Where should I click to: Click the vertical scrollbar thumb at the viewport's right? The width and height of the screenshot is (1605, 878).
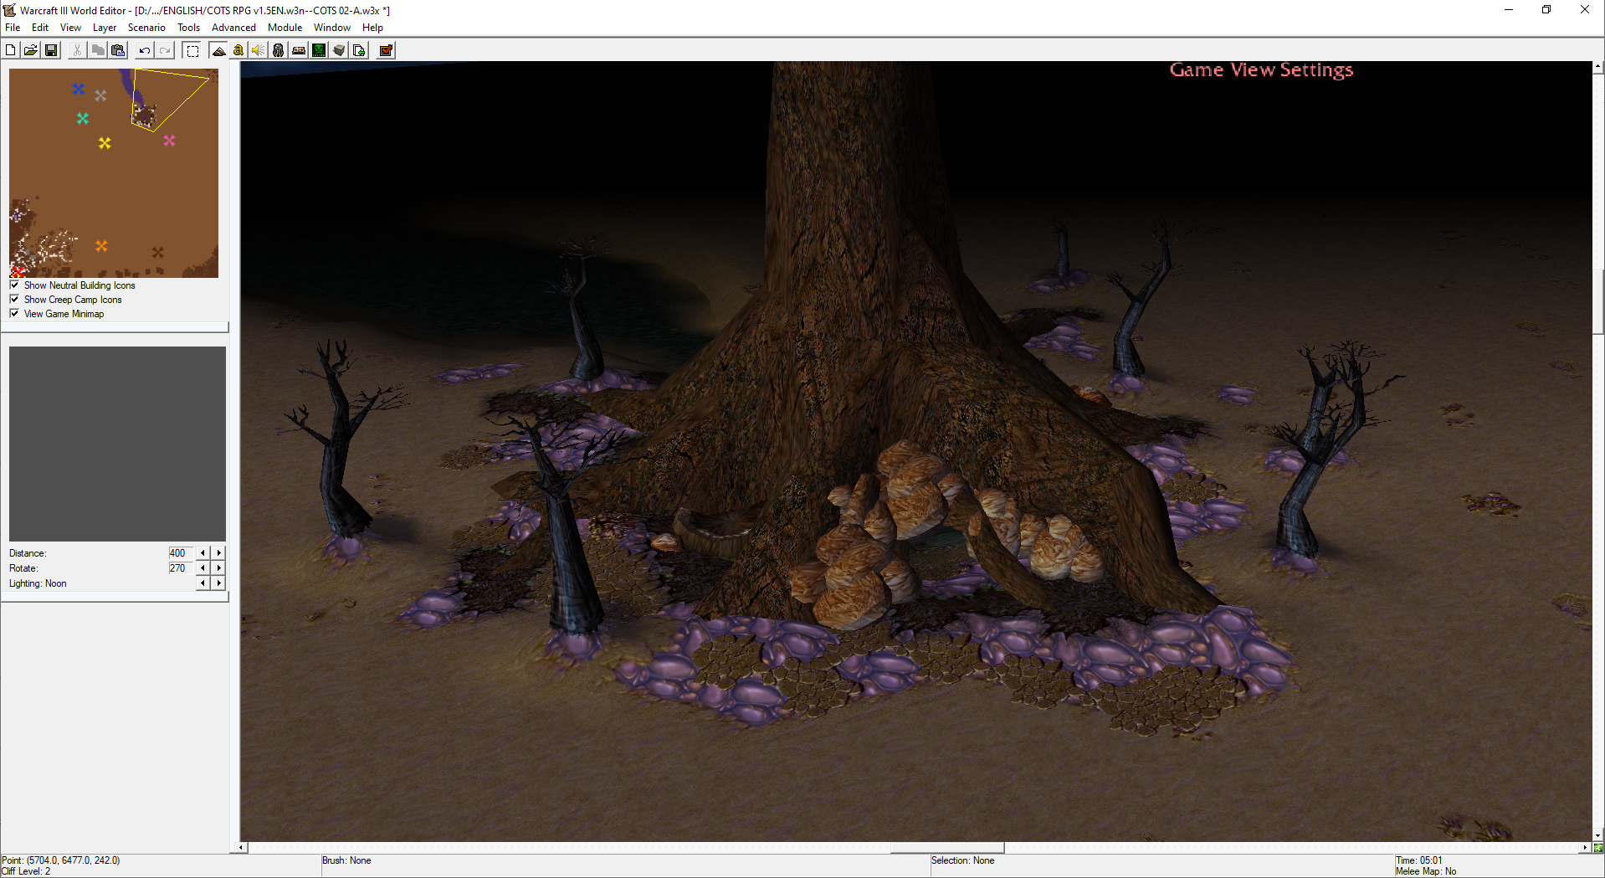tap(1598, 302)
